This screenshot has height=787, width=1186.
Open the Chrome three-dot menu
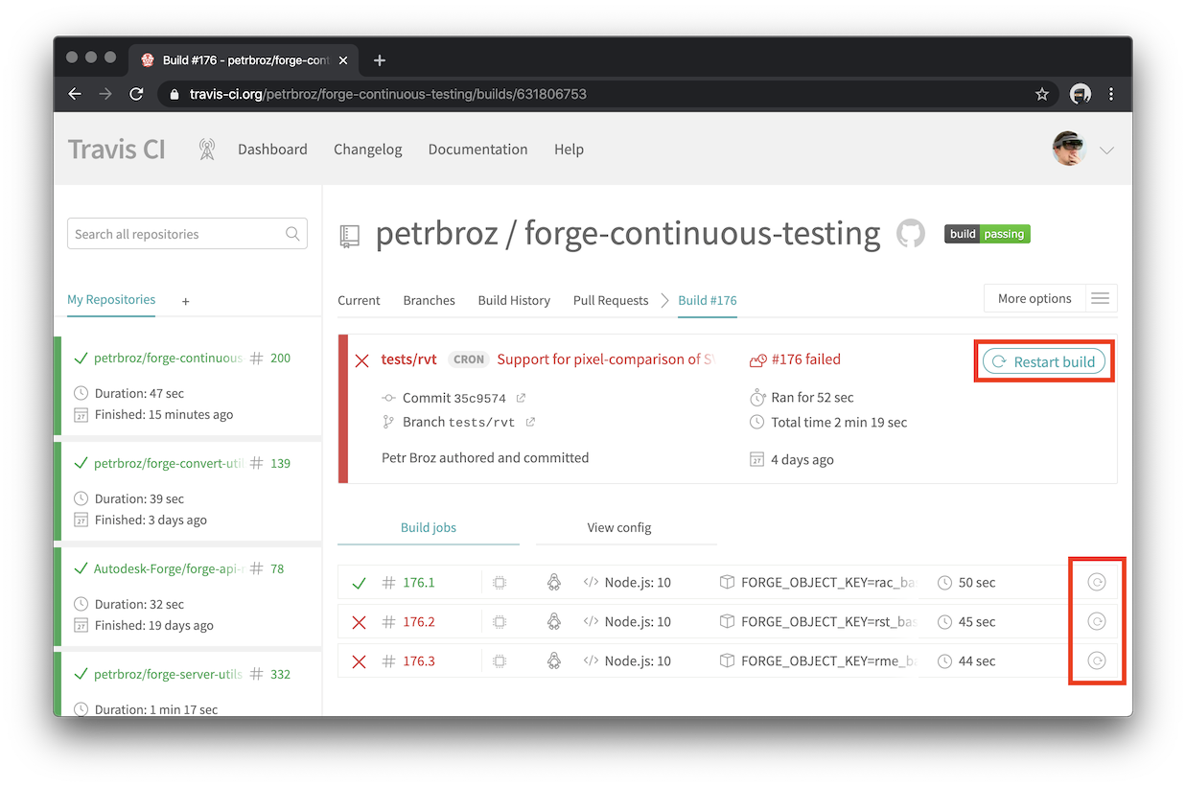1111,94
